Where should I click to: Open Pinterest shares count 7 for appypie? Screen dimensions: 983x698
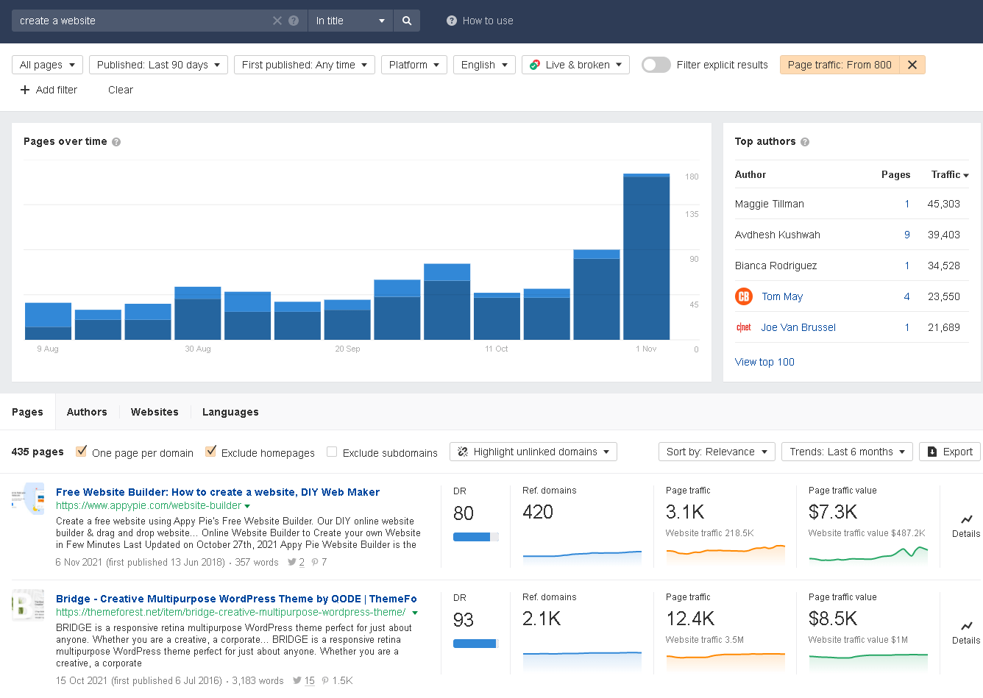point(319,562)
